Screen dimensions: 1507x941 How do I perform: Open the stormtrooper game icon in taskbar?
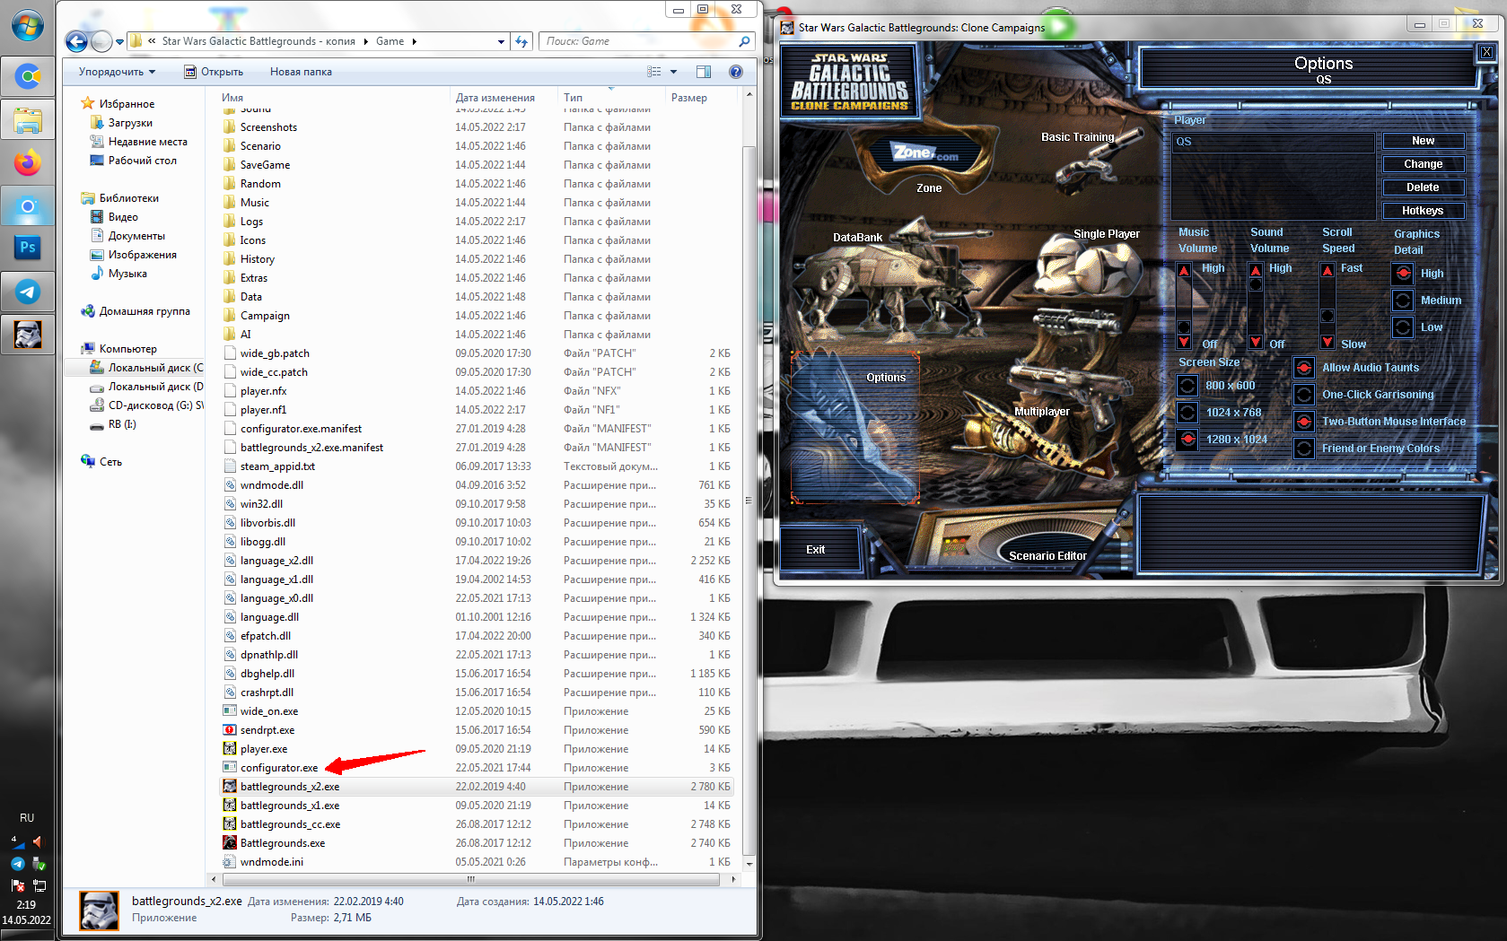pyautogui.click(x=28, y=335)
